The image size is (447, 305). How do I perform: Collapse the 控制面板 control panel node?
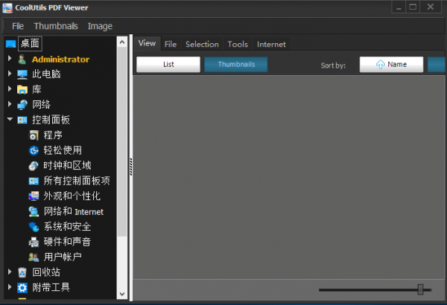[x=10, y=120]
